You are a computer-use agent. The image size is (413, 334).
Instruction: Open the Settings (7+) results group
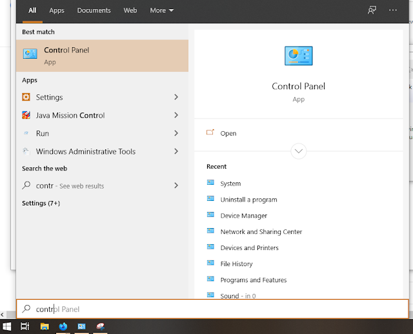tap(41, 204)
